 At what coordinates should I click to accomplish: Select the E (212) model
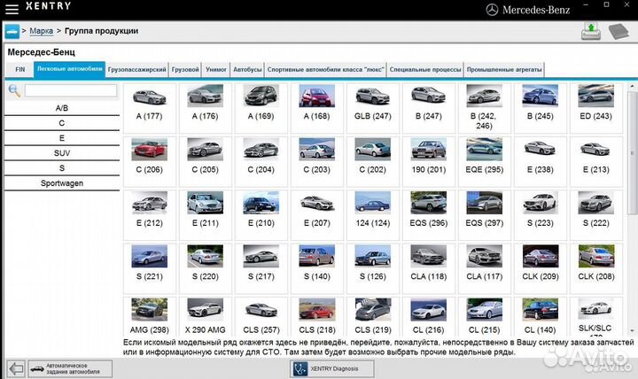point(150,215)
